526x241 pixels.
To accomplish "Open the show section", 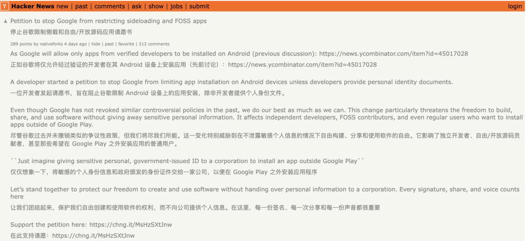I will pos(156,6).
